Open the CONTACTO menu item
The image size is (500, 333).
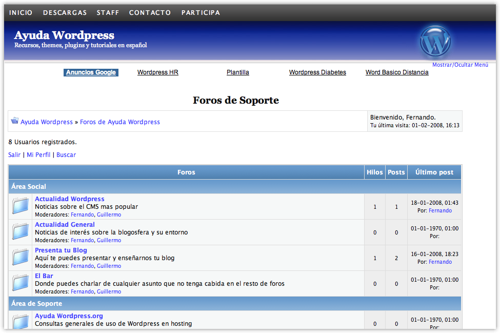(x=150, y=13)
